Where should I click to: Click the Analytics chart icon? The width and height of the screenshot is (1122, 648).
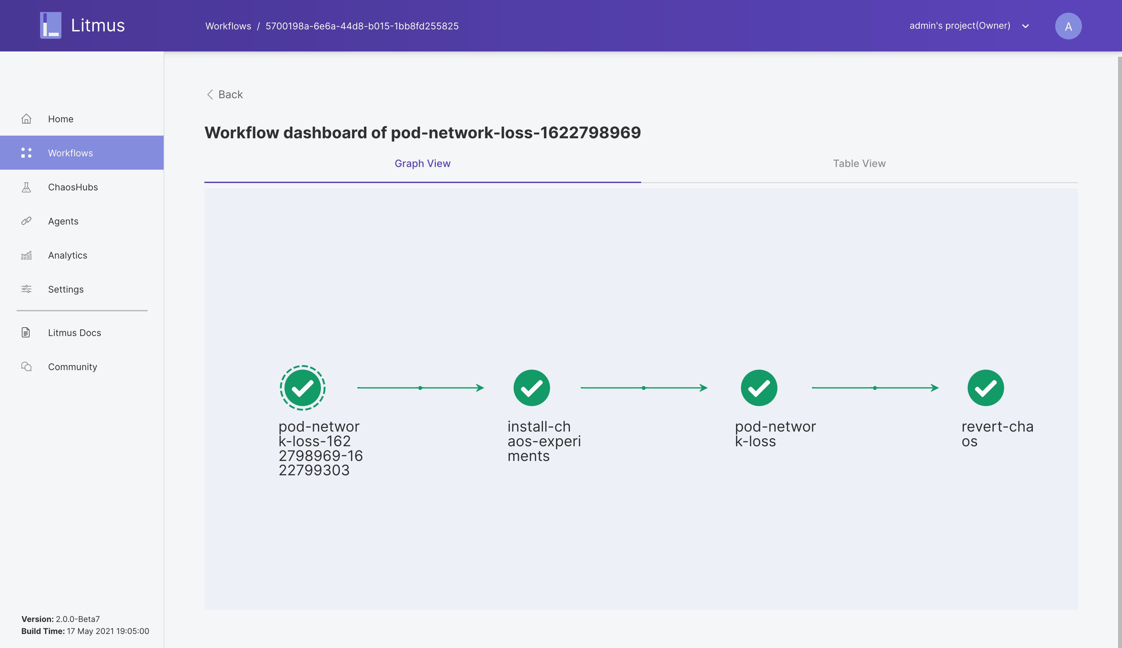[x=26, y=256]
